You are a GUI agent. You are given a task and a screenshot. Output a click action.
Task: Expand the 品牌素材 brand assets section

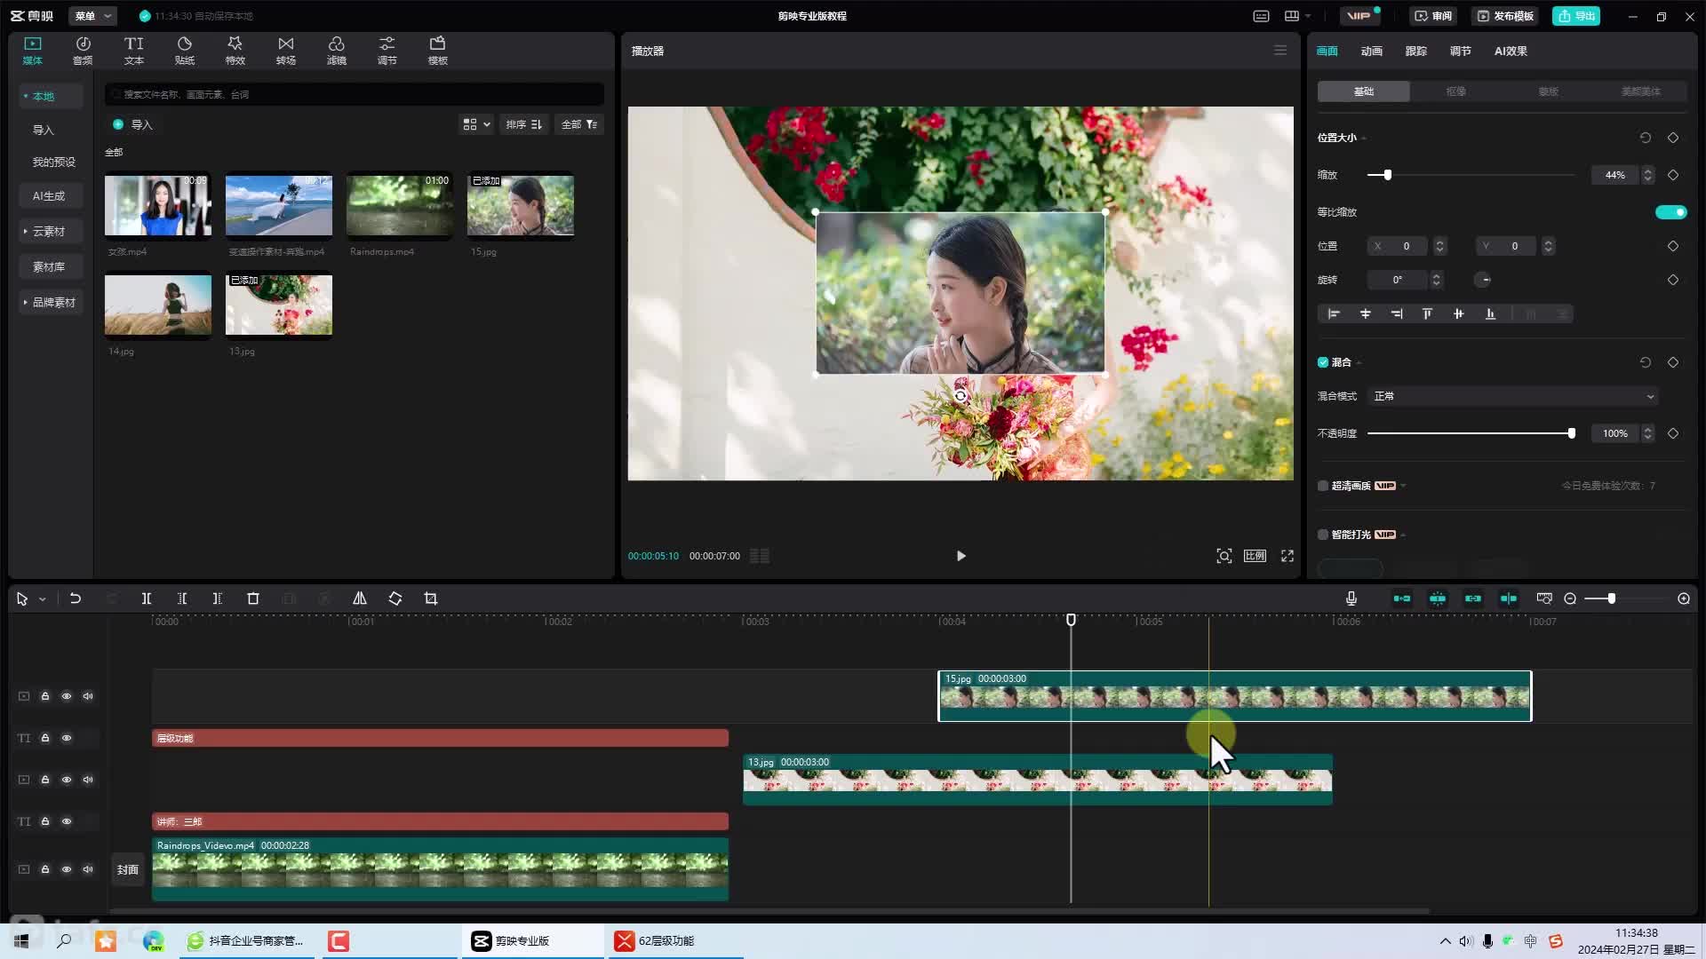click(50, 302)
